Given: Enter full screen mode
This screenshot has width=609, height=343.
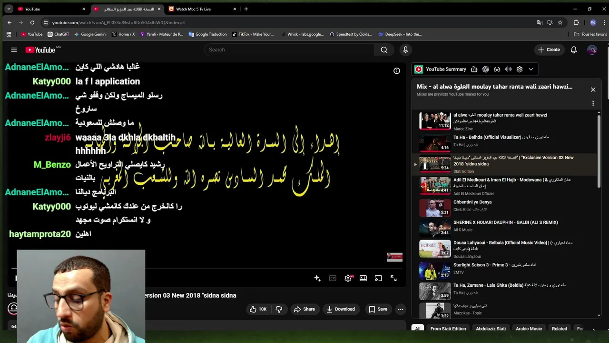Looking at the screenshot, I should (393, 278).
